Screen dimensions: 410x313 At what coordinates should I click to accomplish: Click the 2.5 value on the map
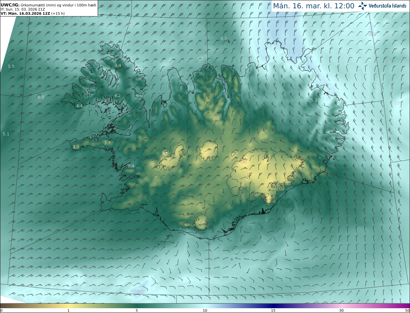point(216,118)
